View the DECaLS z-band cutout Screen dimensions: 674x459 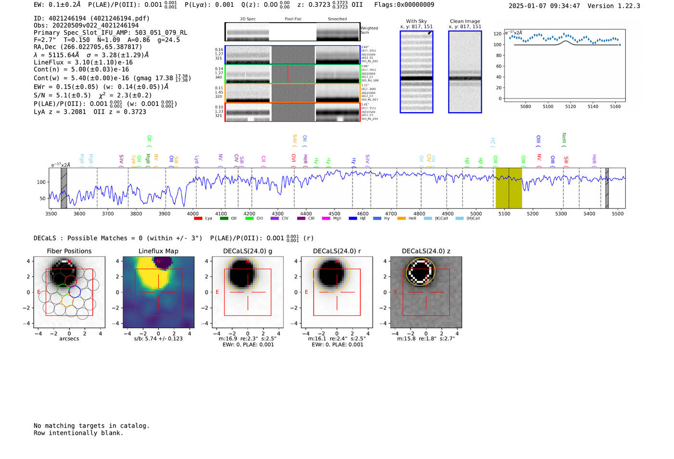[426, 292]
